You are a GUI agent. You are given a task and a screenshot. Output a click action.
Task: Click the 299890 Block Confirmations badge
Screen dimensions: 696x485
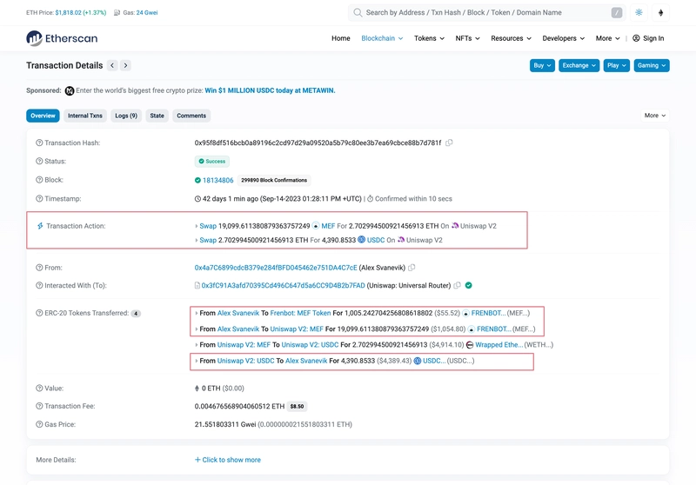[x=274, y=180]
